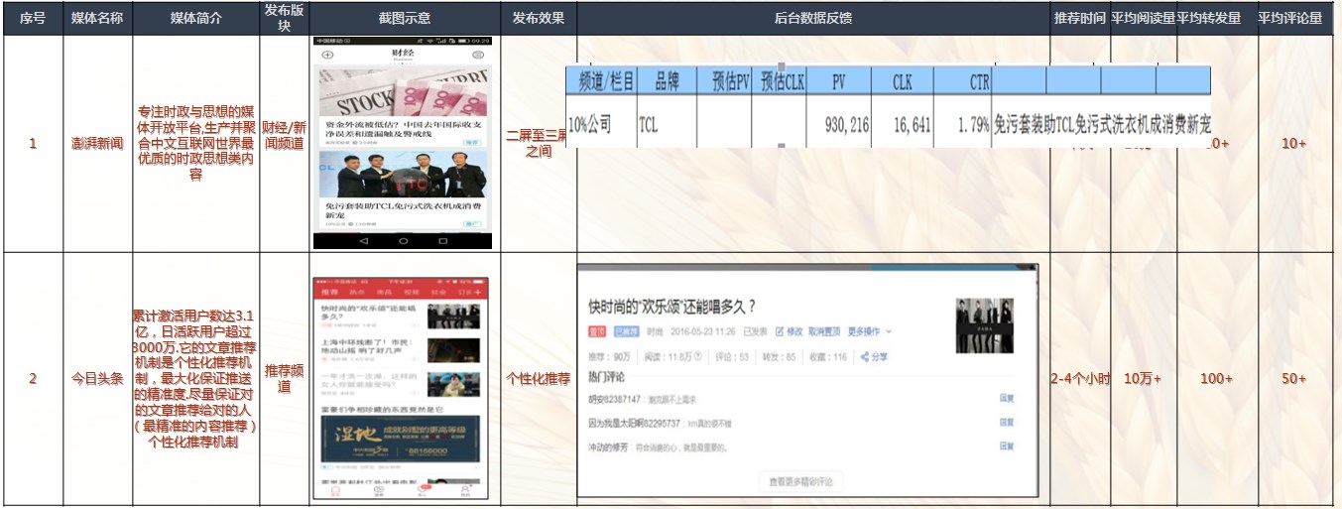Click 取消置顶 link on the article
This screenshot has width=1342, height=509.
point(824,330)
